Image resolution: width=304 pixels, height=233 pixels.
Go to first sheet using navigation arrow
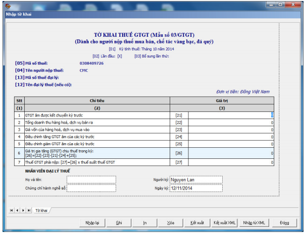coord(11,209)
